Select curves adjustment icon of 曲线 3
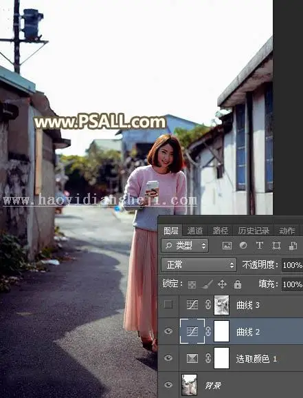Image resolution: width=303 pixels, height=398 pixels. coord(192,304)
